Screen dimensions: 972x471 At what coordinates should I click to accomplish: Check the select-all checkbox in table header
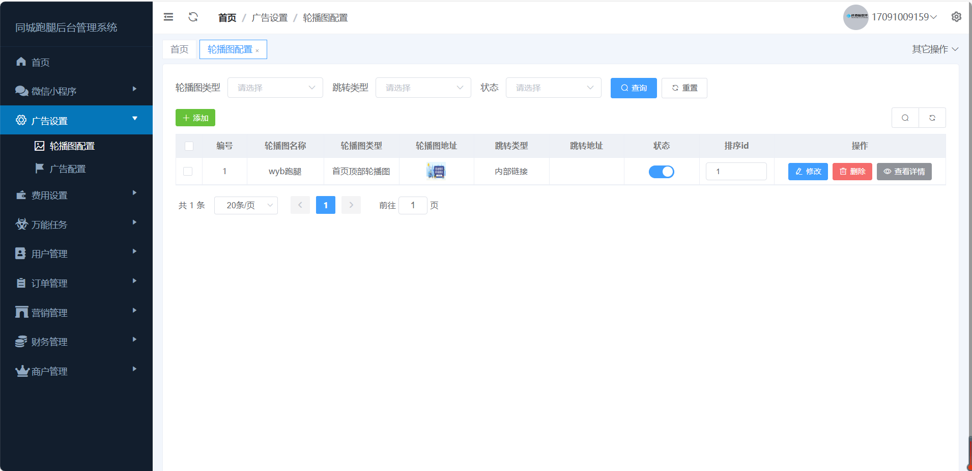pyautogui.click(x=189, y=146)
